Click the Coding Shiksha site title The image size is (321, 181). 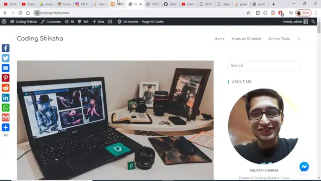40,39
